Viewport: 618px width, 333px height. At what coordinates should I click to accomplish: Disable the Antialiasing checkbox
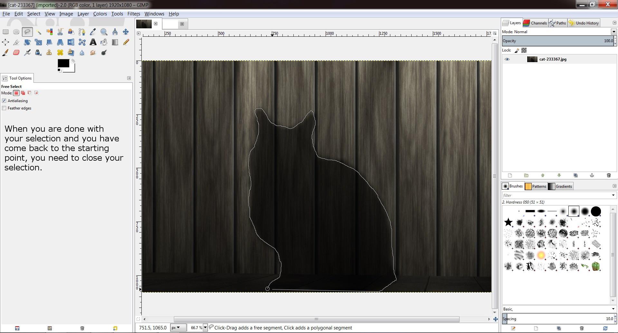(x=4, y=101)
